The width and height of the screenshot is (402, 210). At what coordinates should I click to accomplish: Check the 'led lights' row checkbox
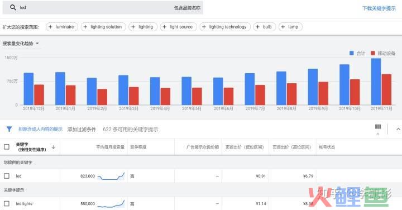(7, 203)
